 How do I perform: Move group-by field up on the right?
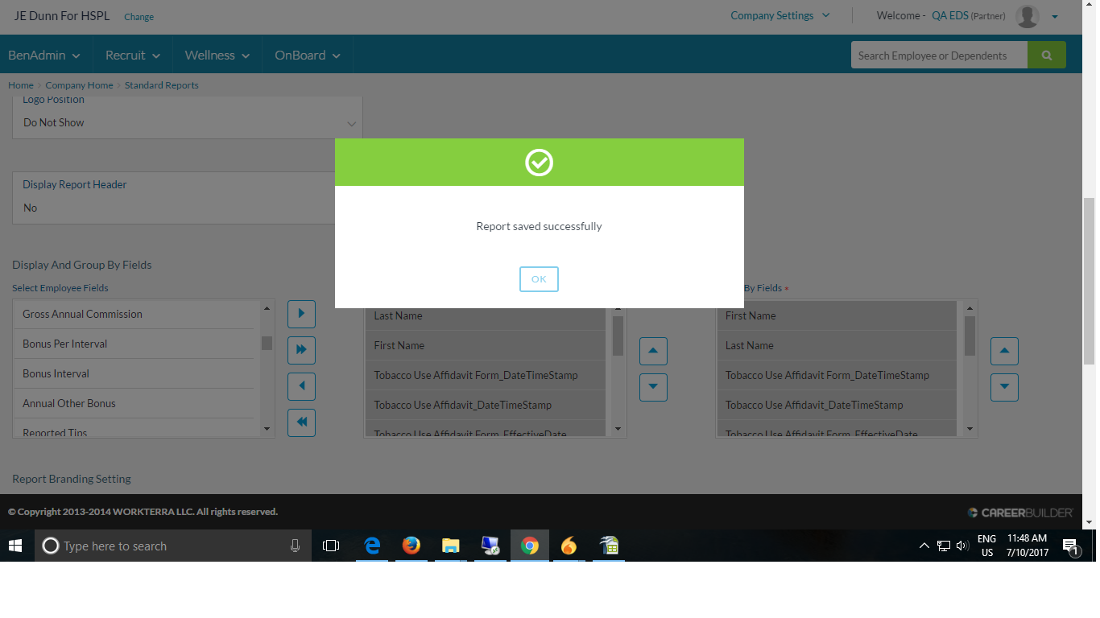[x=1003, y=351]
